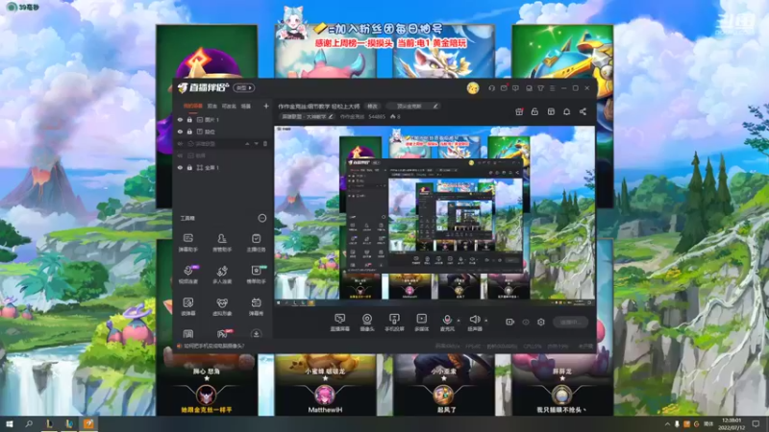Toggle lock on 图片 1 source
The width and height of the screenshot is (769, 432).
point(189,119)
